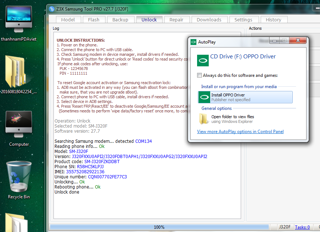The height and width of the screenshot is (232, 320).
Task: Open the Computer desktop icon
Action: point(19,129)
